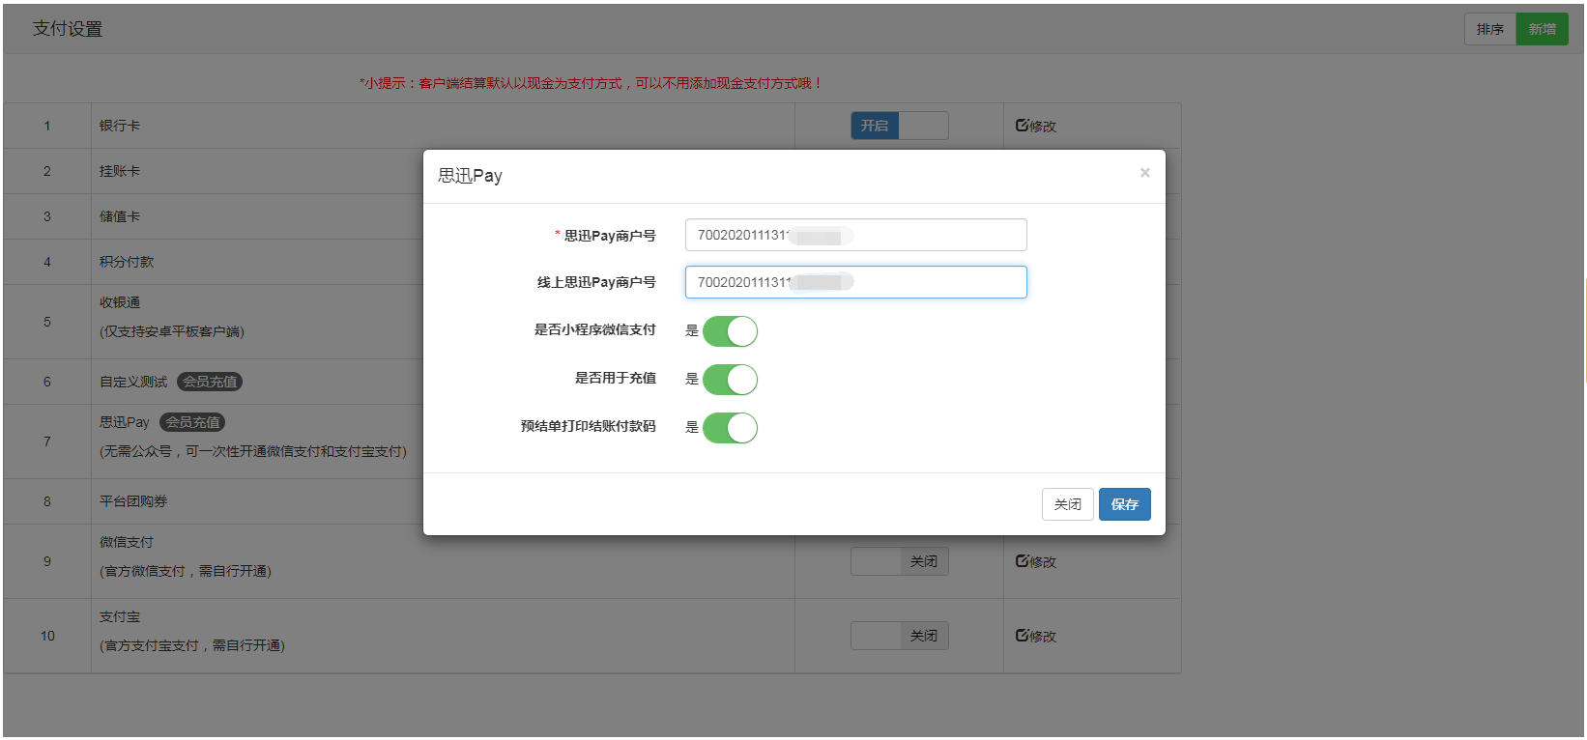The image size is (1587, 740).
Task: Click the green 新增 button
Action: coord(1542,29)
